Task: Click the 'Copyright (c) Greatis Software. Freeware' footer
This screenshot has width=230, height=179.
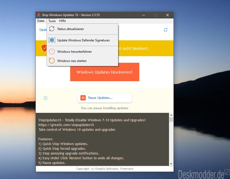Action: pos(105,169)
